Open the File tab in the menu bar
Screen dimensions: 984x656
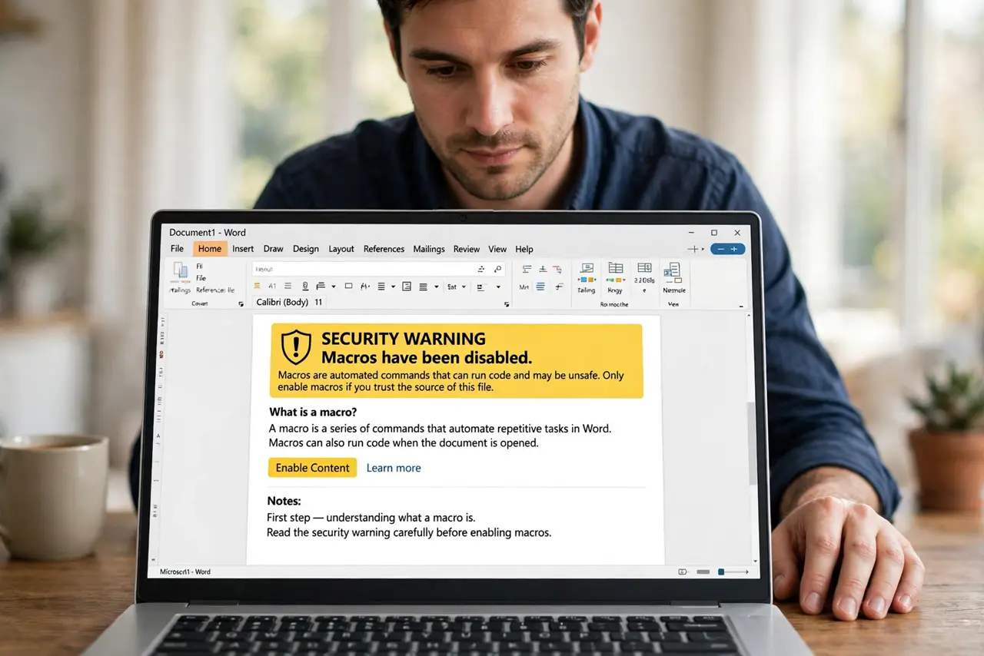tap(177, 249)
